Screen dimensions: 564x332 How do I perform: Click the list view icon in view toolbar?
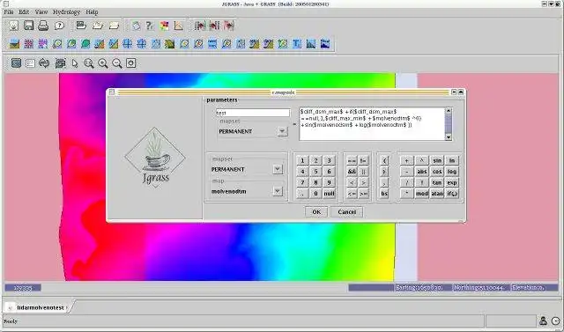click(30, 63)
